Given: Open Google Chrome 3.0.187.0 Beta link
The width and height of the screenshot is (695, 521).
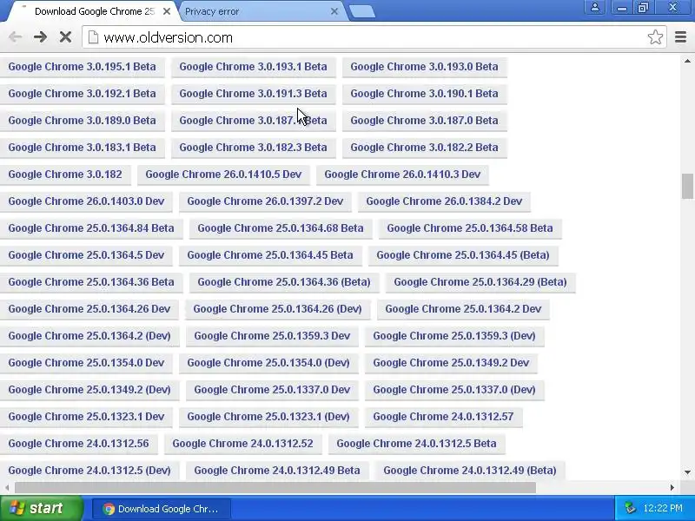Looking at the screenshot, I should [424, 121].
